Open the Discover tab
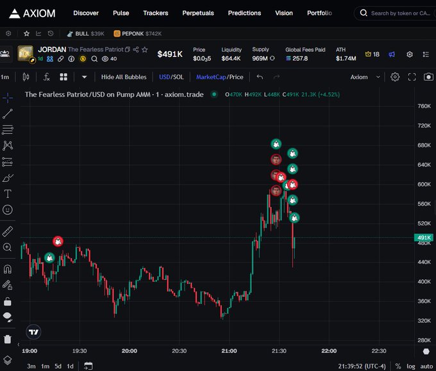The height and width of the screenshot is (371, 436). pyautogui.click(x=86, y=13)
